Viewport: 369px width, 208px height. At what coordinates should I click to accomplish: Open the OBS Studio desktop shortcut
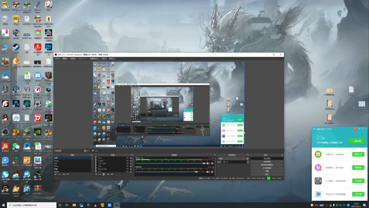[x=5, y=133]
